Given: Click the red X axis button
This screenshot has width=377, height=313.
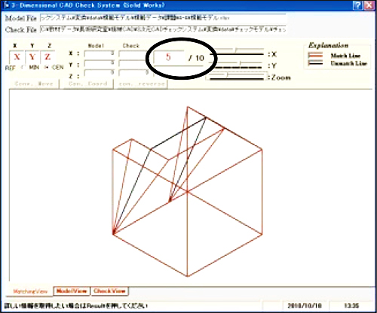Looking at the screenshot, I should 17,57.
